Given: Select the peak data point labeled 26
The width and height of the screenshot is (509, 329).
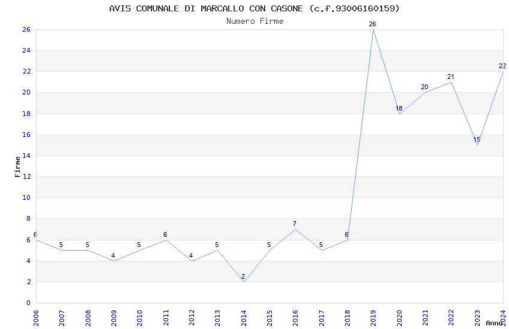Looking at the screenshot, I should pyautogui.click(x=373, y=29).
